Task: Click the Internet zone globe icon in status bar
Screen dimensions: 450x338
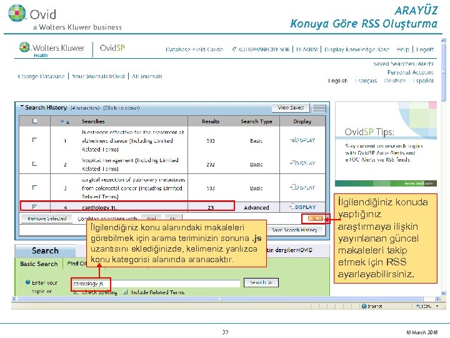Action: (x=364, y=306)
